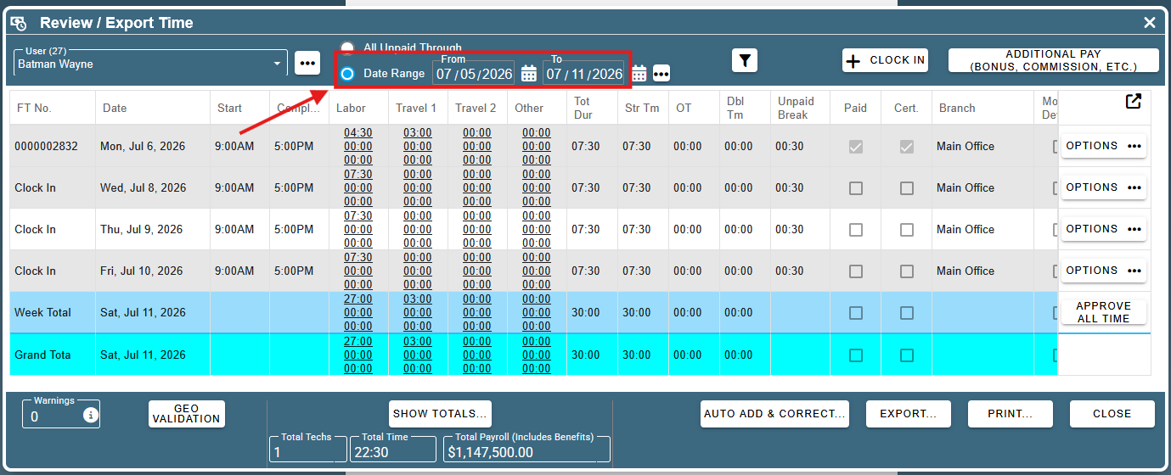Open the From date calendar picker
Screen dimensions: 1171x475
(529, 74)
